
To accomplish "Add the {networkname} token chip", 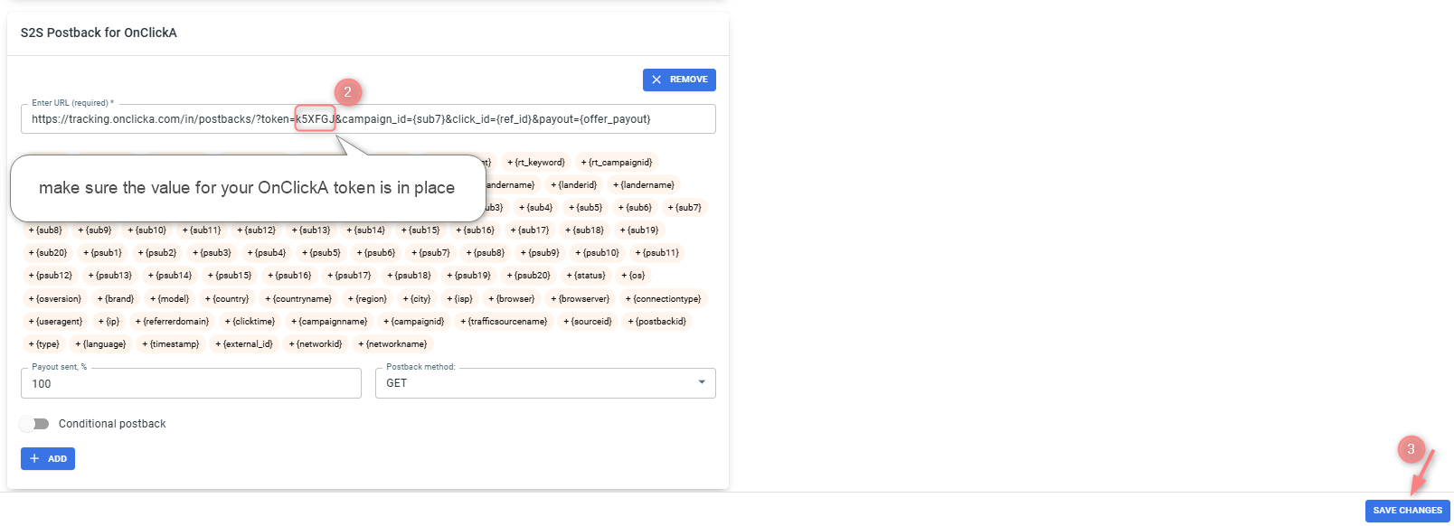I will pos(393,344).
